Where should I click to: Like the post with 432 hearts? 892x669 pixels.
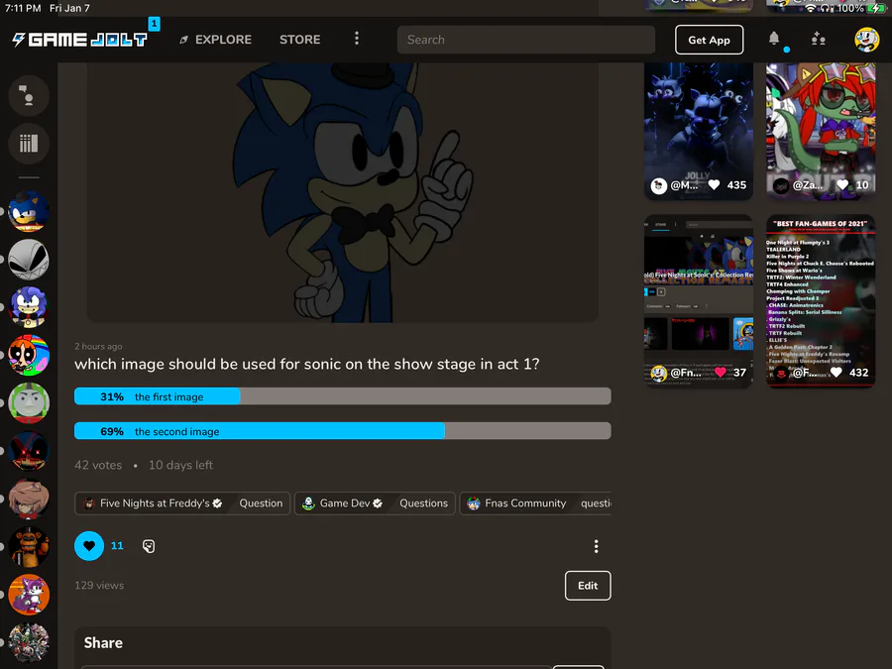(x=836, y=373)
